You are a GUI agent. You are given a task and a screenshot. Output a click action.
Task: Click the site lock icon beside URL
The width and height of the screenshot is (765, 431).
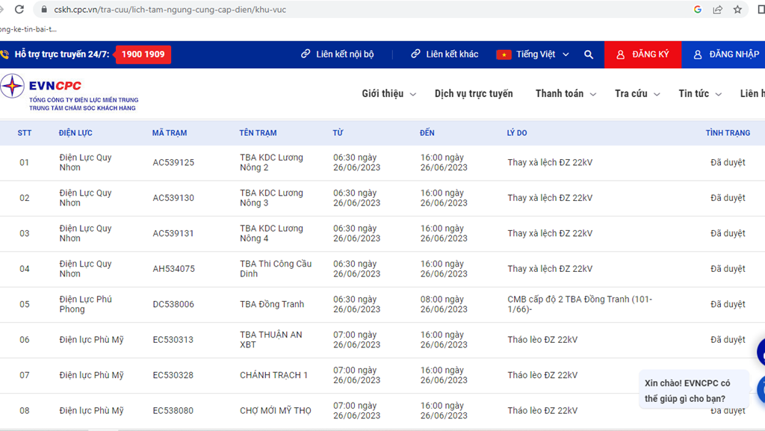click(43, 10)
